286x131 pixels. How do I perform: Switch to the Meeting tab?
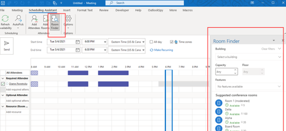point(17,10)
